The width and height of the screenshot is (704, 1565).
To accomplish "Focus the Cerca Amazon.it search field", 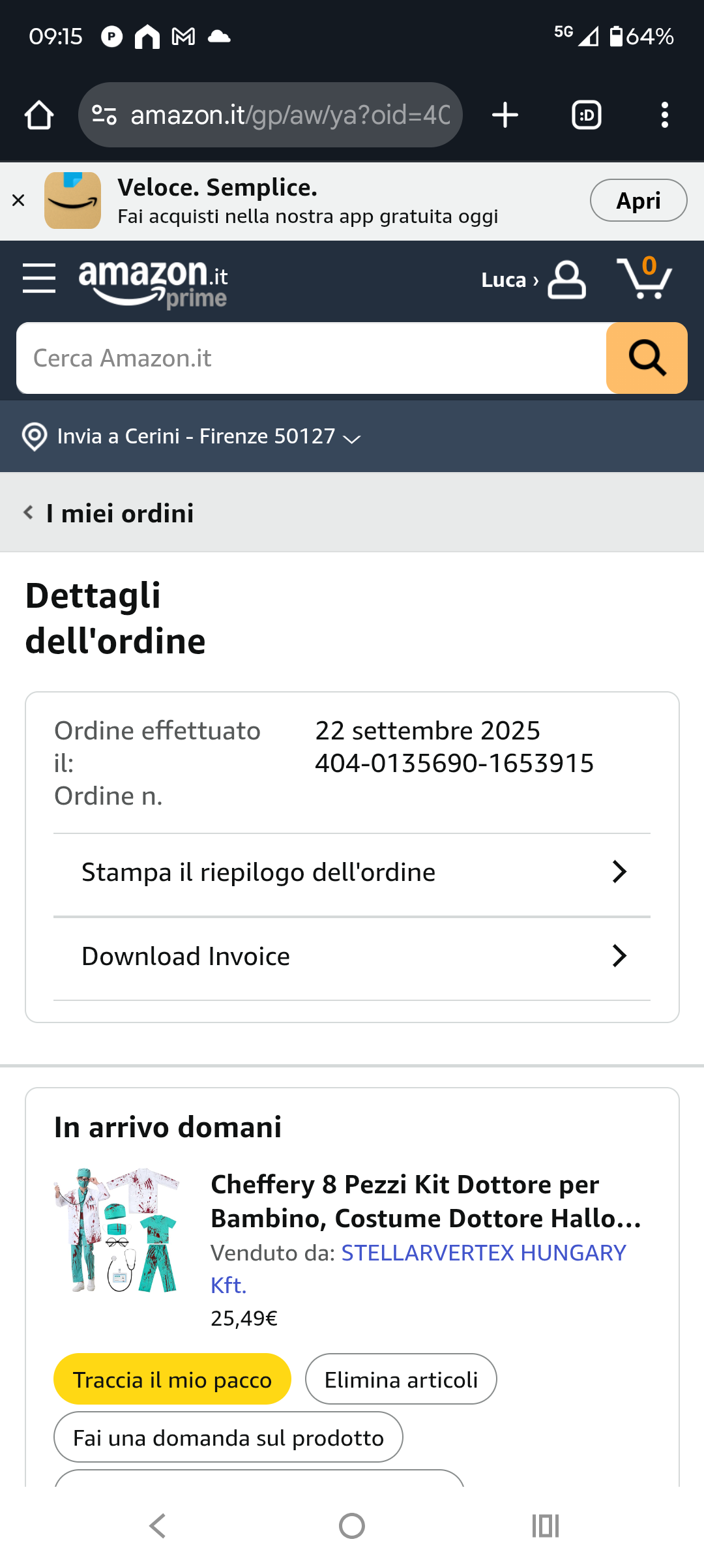I will click(312, 358).
